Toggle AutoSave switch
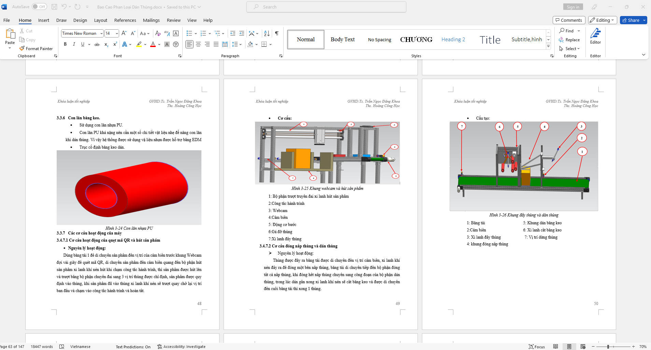 (x=39, y=7)
